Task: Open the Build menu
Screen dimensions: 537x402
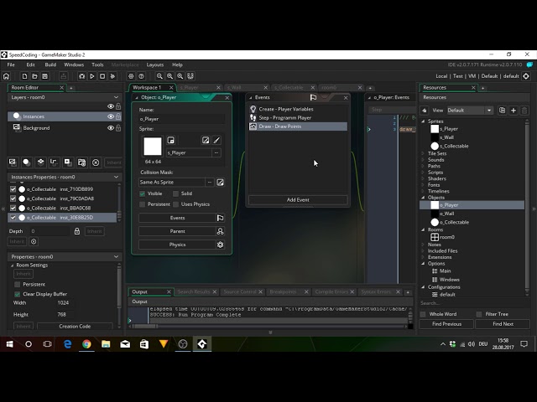Action: click(50, 65)
